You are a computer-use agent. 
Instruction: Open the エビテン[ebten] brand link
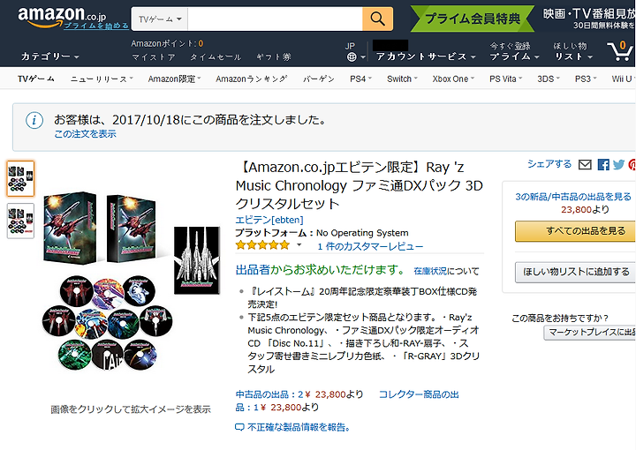point(269,220)
